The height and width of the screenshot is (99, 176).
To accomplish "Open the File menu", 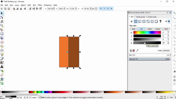I will click(2, 5).
